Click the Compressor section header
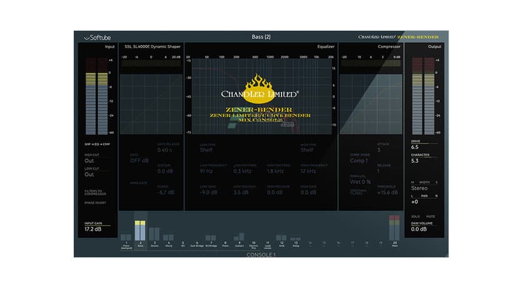523x303 pixels. click(389, 47)
